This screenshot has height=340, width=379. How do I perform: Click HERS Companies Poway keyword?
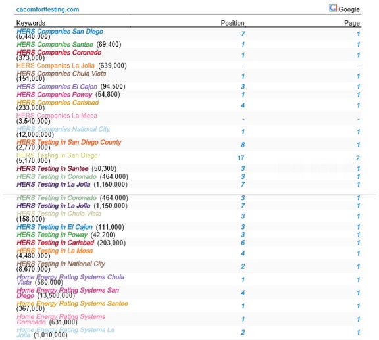click(55, 95)
